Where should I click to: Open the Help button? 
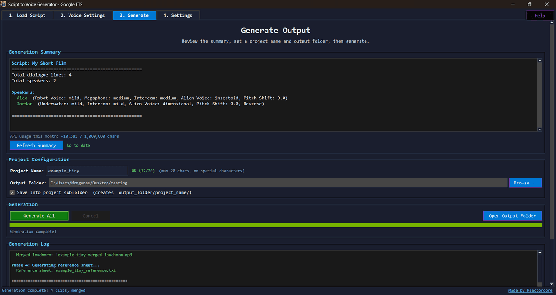coord(540,15)
